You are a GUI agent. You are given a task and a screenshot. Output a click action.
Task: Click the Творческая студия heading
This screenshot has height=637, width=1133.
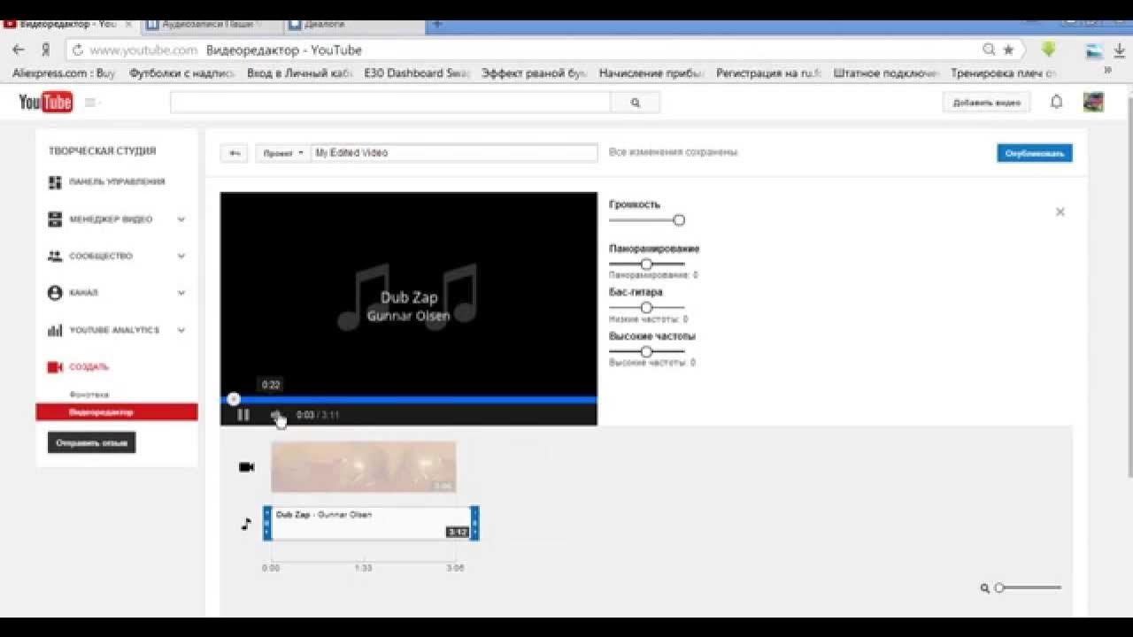pyautogui.click(x=103, y=151)
